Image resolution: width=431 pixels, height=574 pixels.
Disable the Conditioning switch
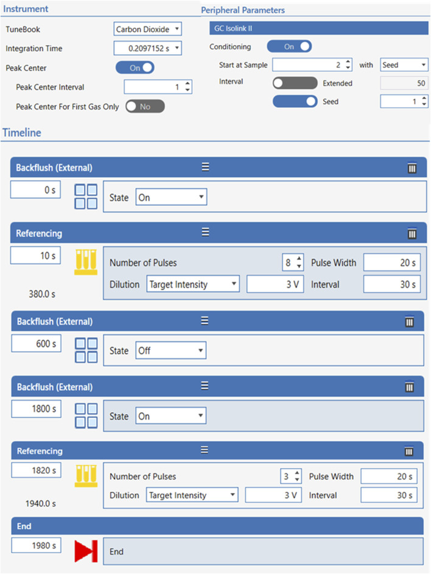pyautogui.click(x=289, y=46)
